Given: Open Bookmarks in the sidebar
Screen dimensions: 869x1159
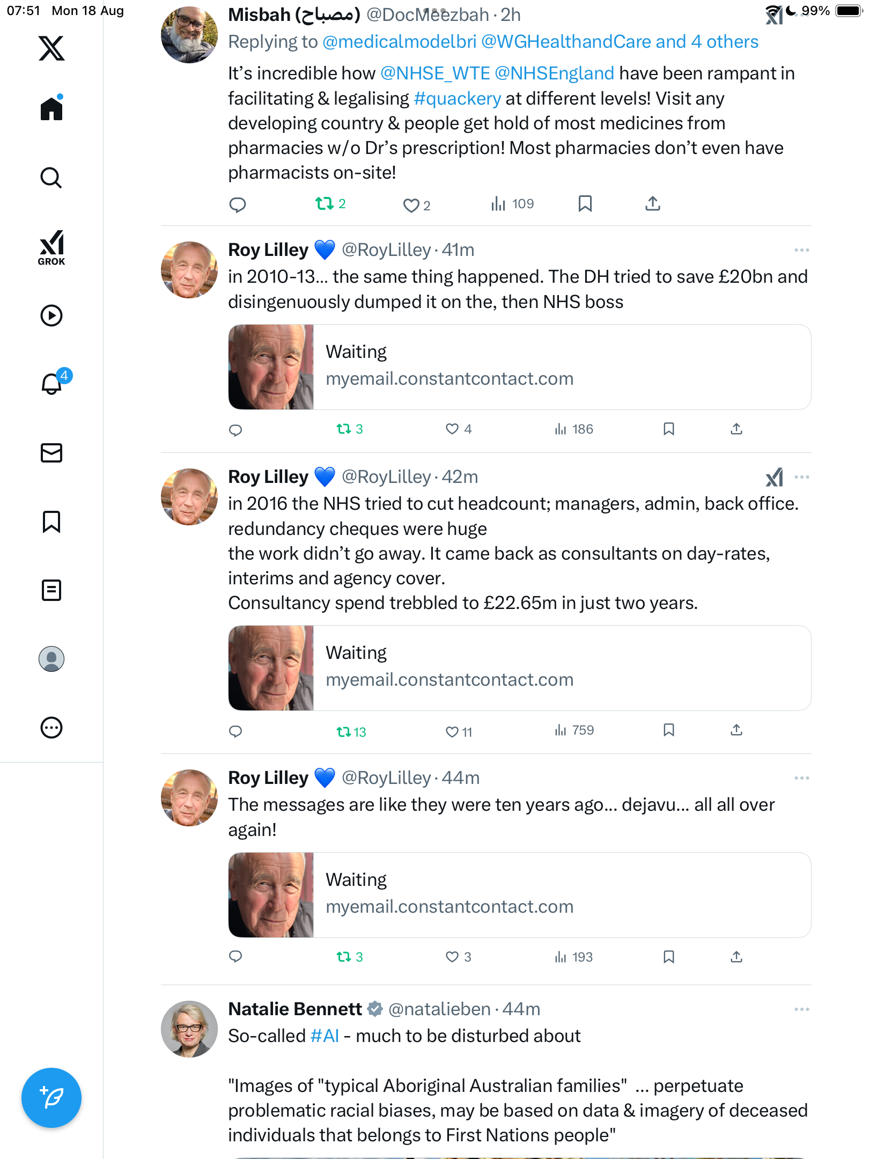Looking at the screenshot, I should [x=51, y=522].
